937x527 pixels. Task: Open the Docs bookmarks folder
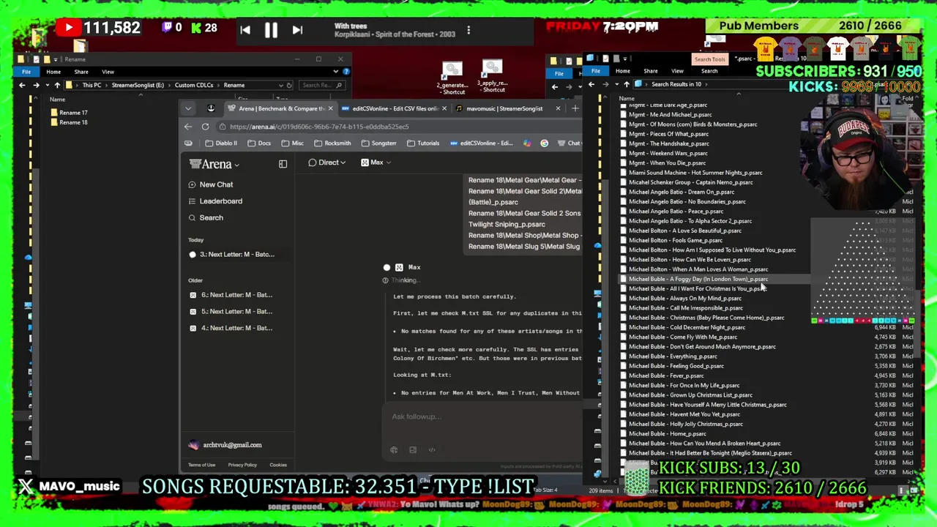tap(258, 143)
